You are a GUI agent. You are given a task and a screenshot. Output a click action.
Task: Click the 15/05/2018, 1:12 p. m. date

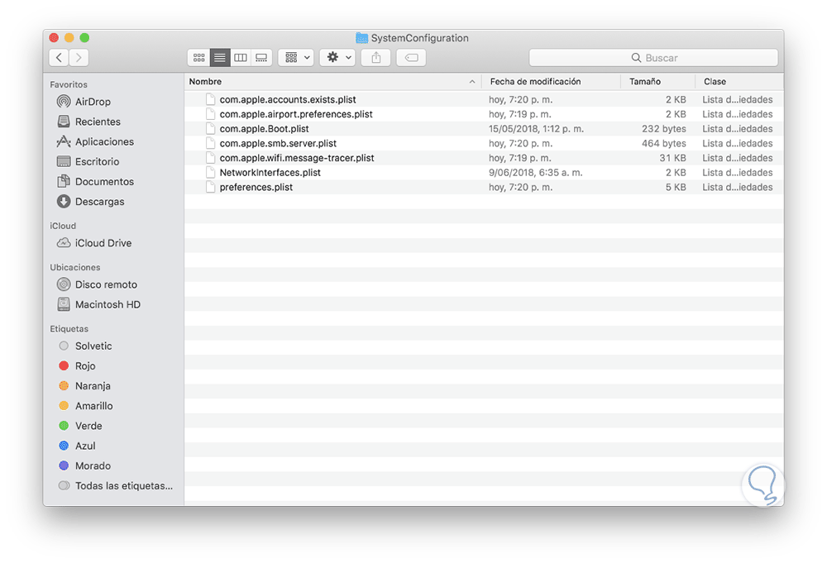point(536,129)
